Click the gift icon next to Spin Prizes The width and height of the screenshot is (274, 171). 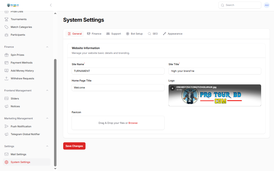point(6,55)
